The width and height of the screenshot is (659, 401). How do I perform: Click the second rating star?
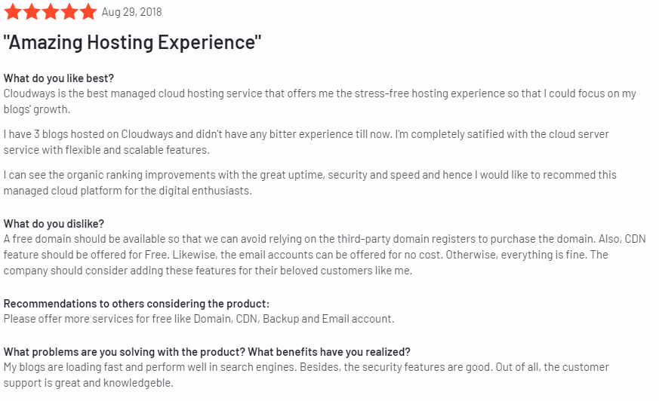pyautogui.click(x=32, y=12)
